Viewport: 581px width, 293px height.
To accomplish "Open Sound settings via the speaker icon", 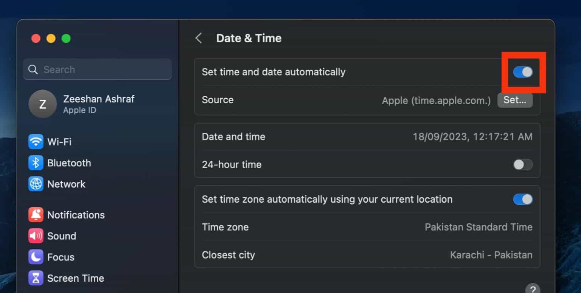I will click(x=36, y=236).
